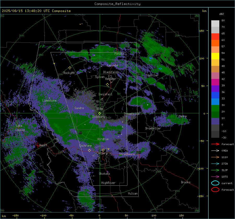Click the yellow diamond marker below Cochrane
Screen dimensions: 235x219
pos(89,150)
